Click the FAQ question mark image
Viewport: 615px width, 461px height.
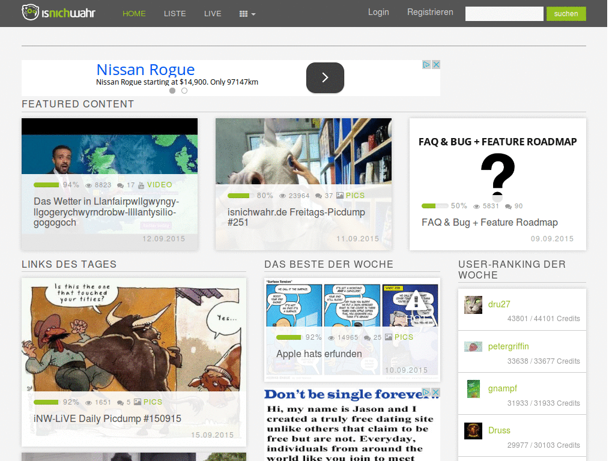pyautogui.click(x=498, y=176)
